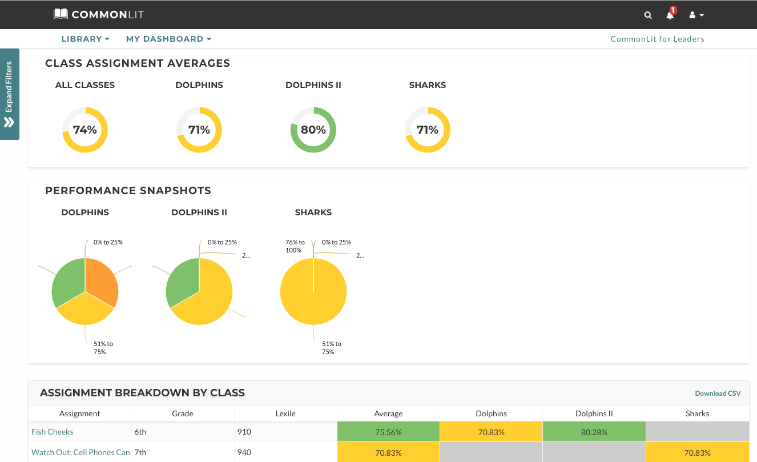Click the Expand Filters side tab

pyautogui.click(x=10, y=94)
